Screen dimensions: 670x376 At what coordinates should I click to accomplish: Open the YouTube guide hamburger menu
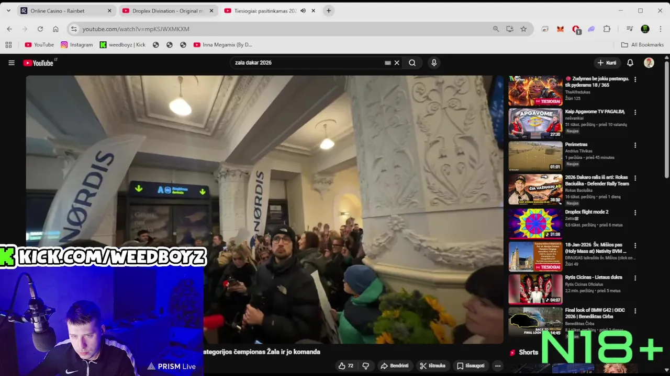[x=12, y=63]
